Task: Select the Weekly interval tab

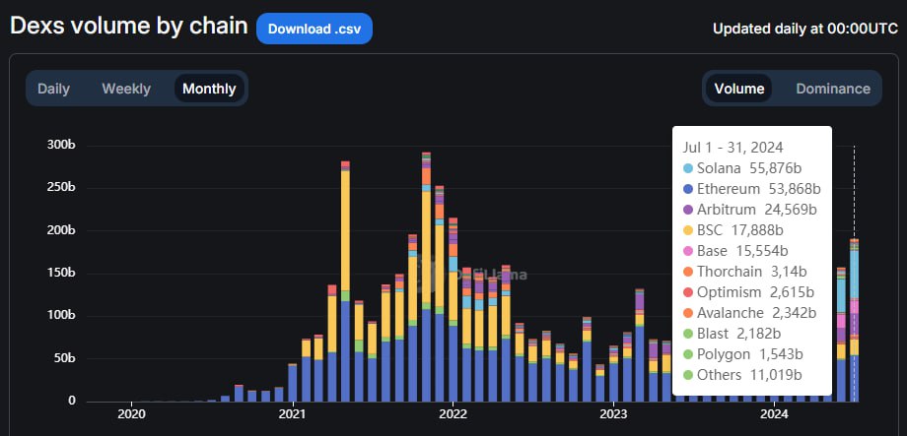Action: [x=126, y=89]
